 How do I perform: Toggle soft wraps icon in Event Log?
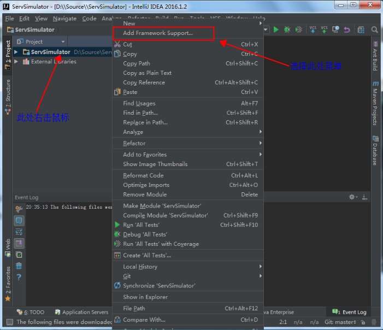19,232
